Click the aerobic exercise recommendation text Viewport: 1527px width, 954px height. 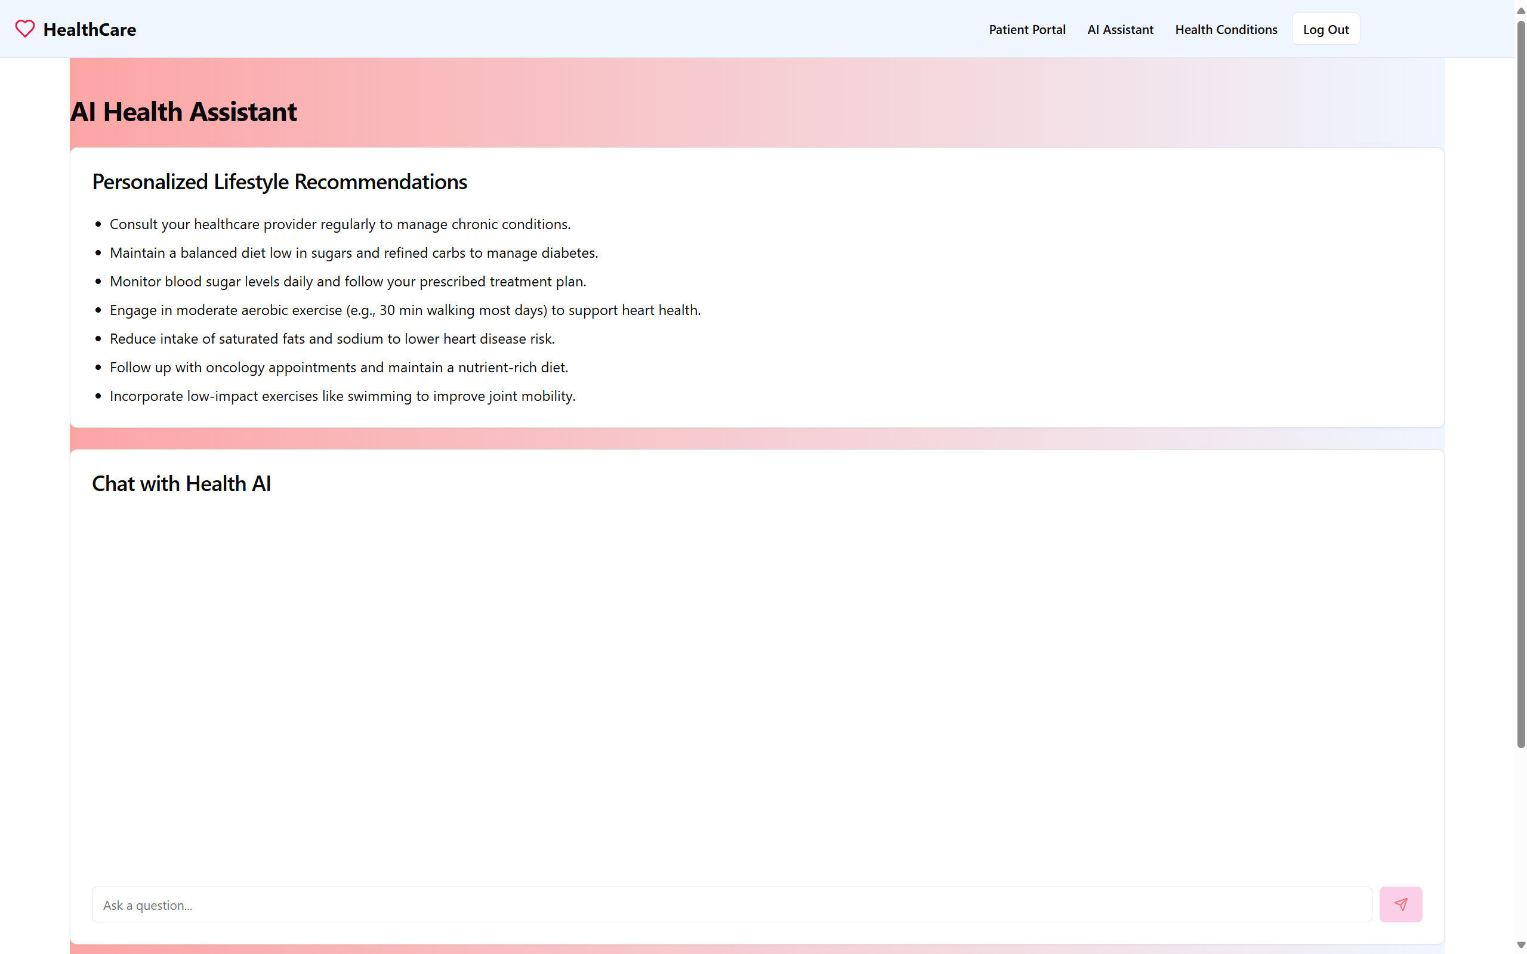point(405,310)
